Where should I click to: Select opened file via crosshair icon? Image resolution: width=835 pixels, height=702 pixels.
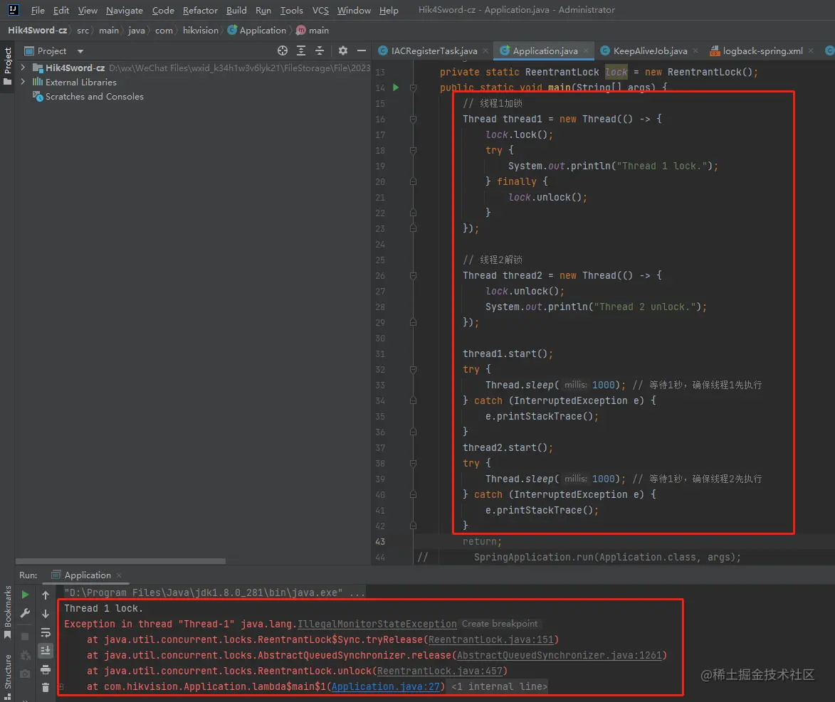282,50
